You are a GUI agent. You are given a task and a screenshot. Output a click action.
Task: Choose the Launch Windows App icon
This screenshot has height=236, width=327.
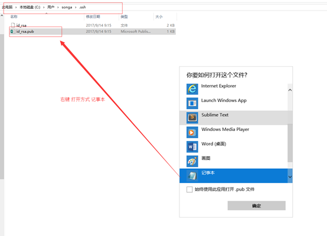[192, 103]
